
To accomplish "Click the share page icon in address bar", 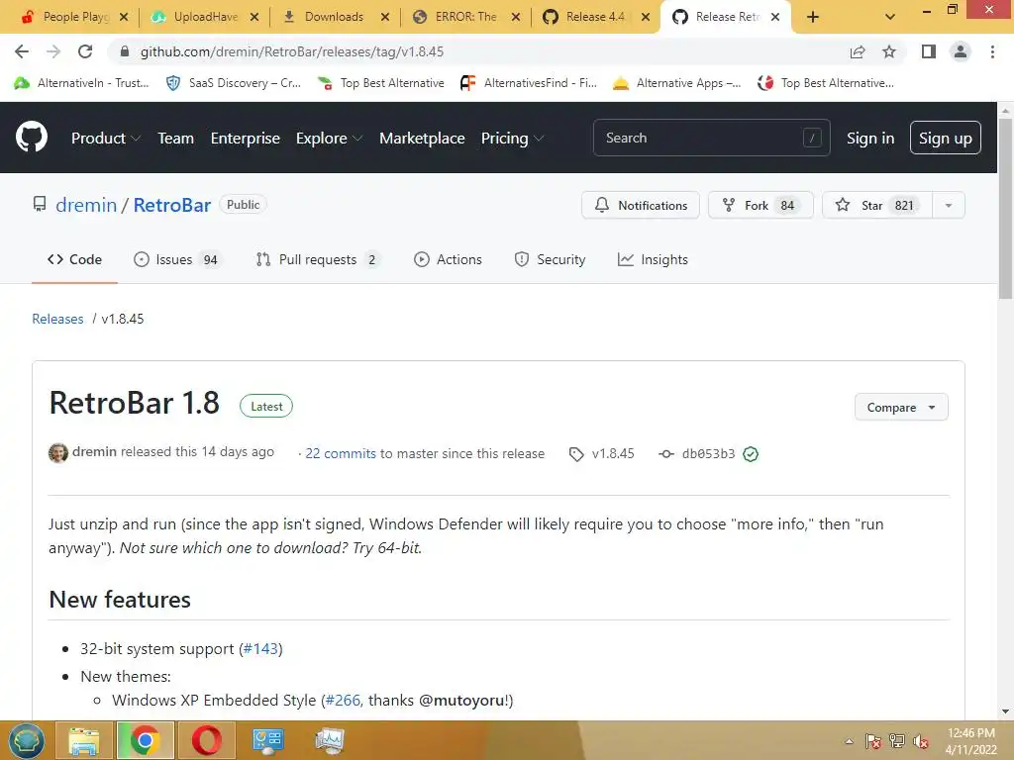I will [858, 51].
